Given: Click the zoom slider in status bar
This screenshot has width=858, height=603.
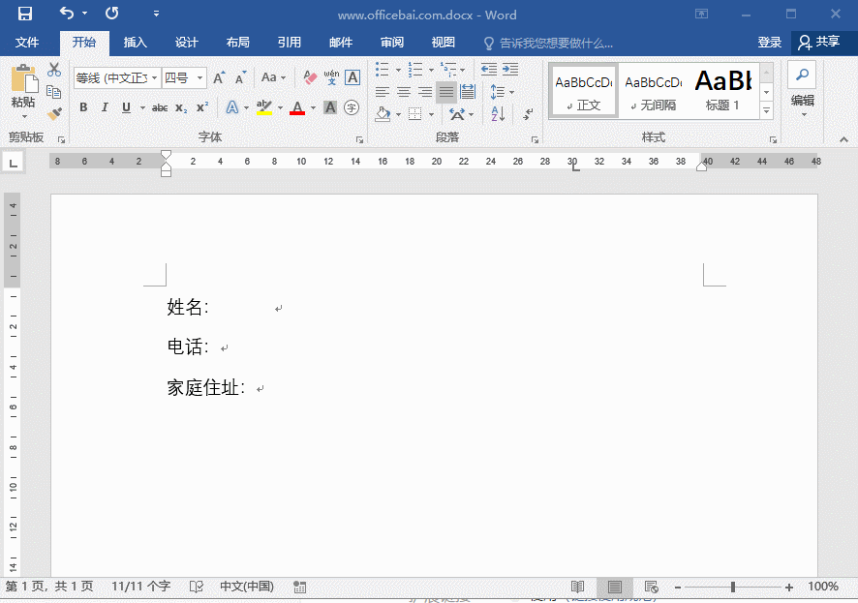Looking at the screenshot, I should pos(733,587).
